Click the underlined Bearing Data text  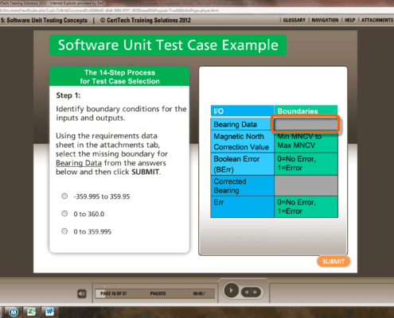point(79,163)
